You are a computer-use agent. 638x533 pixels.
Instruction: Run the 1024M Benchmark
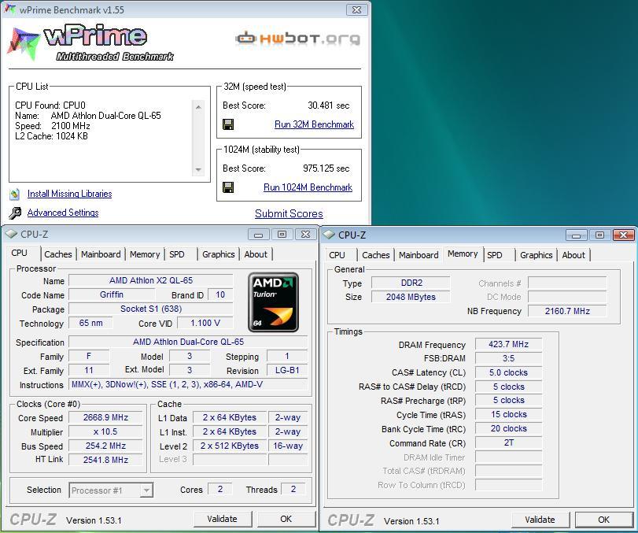point(308,187)
